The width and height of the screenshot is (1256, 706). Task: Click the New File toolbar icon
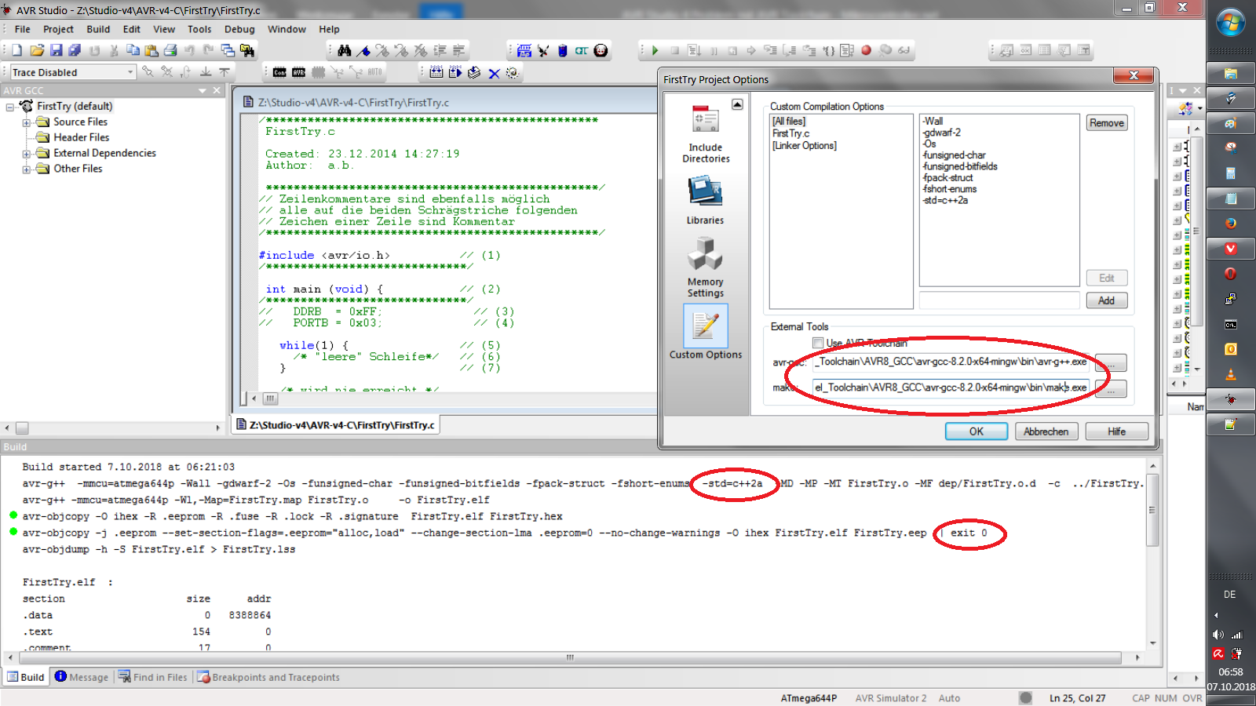pos(16,50)
